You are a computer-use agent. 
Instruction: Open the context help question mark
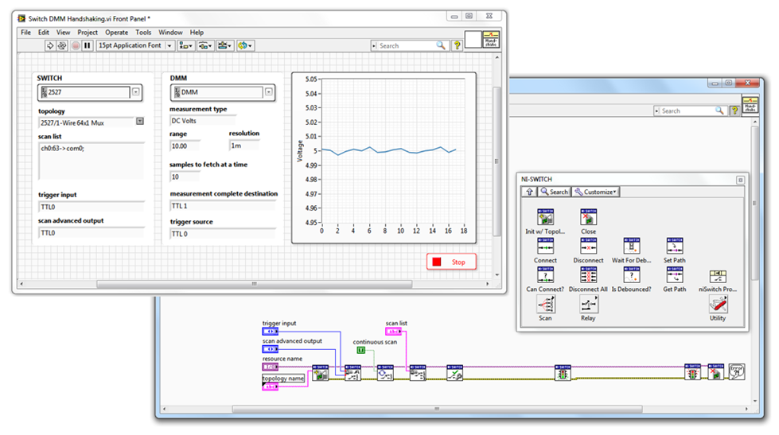click(x=458, y=46)
